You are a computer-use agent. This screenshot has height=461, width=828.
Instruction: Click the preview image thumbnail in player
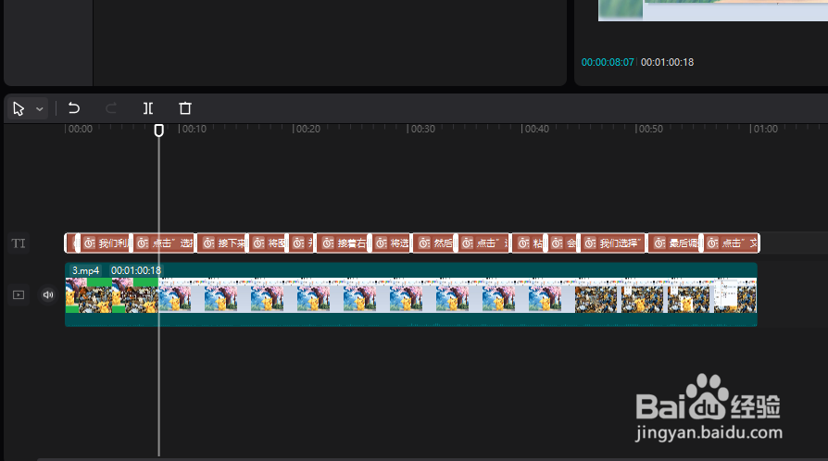coord(713,10)
